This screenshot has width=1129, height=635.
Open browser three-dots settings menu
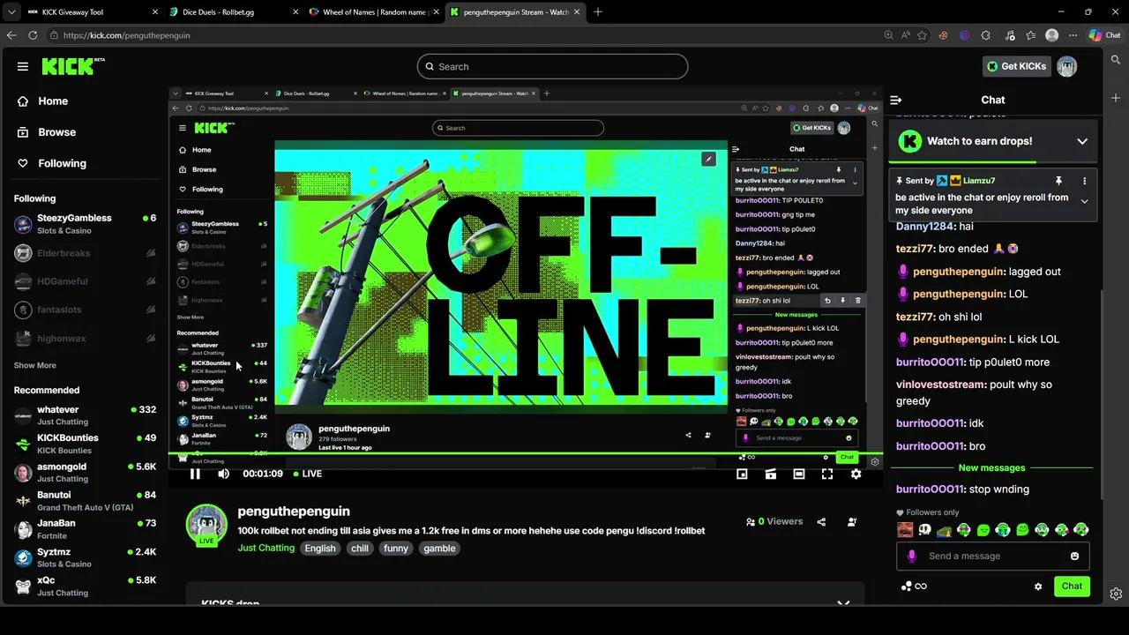pyautogui.click(x=1073, y=35)
